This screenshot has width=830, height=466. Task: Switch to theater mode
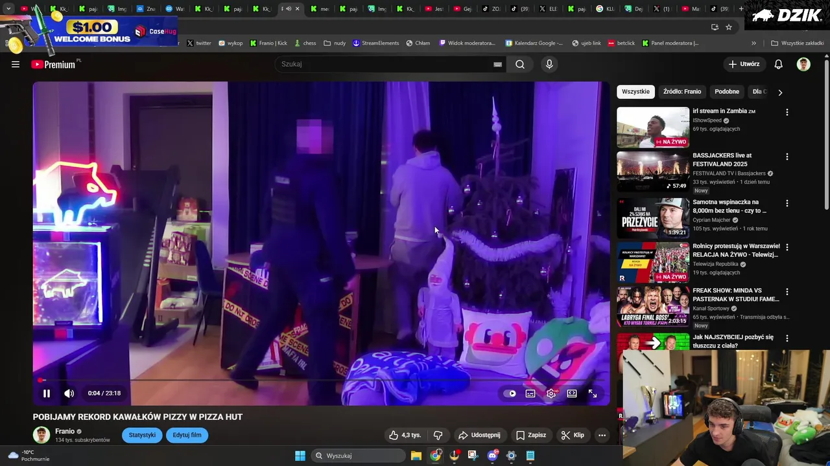pyautogui.click(x=572, y=394)
